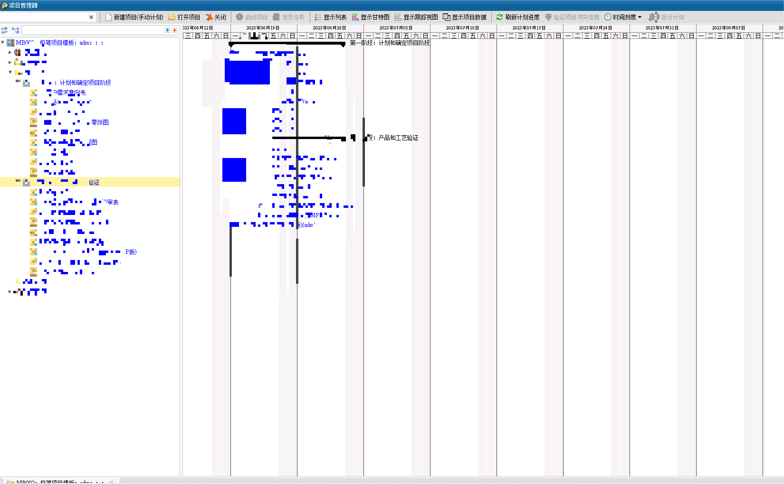The image size is (784, 484).
Task: Show the Gantt chart with 显示甘特图
Action: coord(370,17)
